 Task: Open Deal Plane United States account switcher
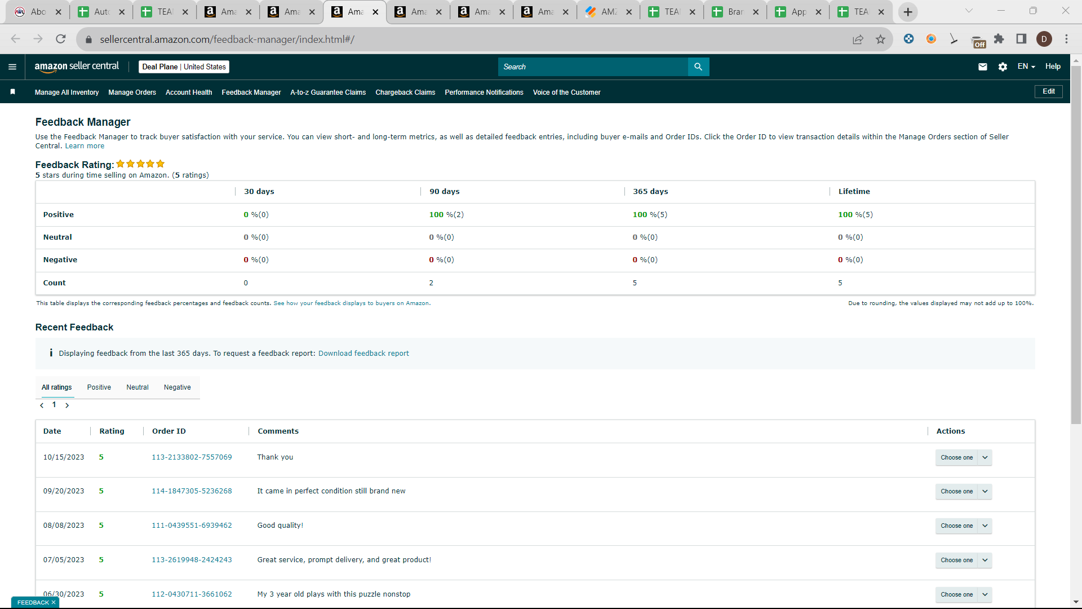184,67
